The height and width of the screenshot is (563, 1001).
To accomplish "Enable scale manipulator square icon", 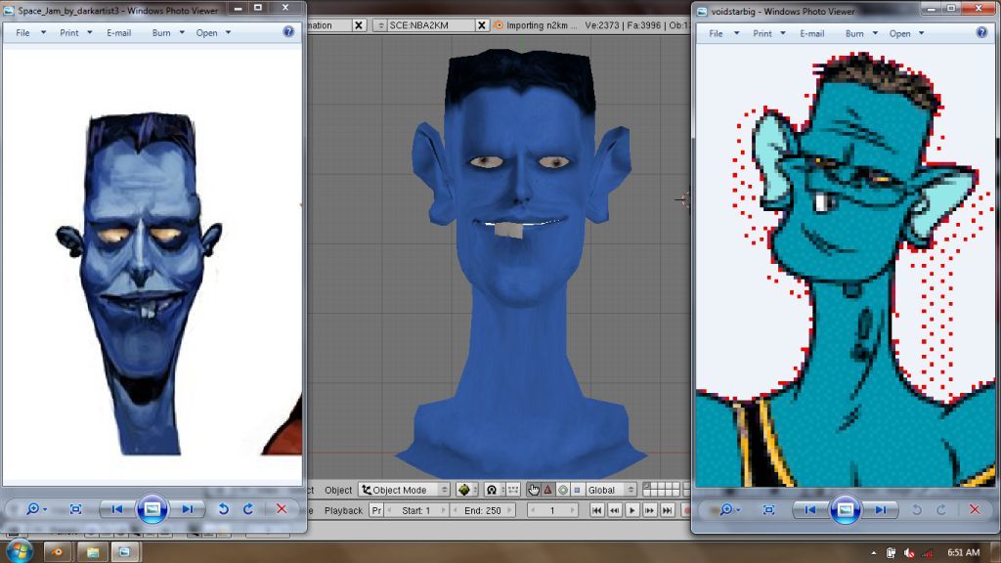I will (x=577, y=490).
